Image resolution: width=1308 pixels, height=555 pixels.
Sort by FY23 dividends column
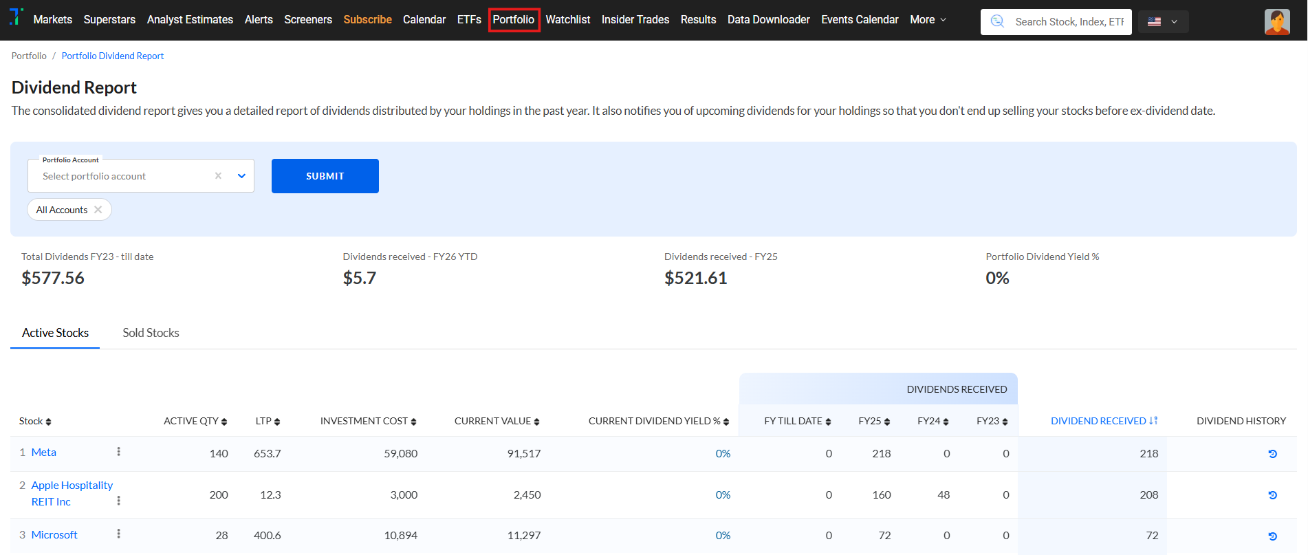tap(992, 422)
